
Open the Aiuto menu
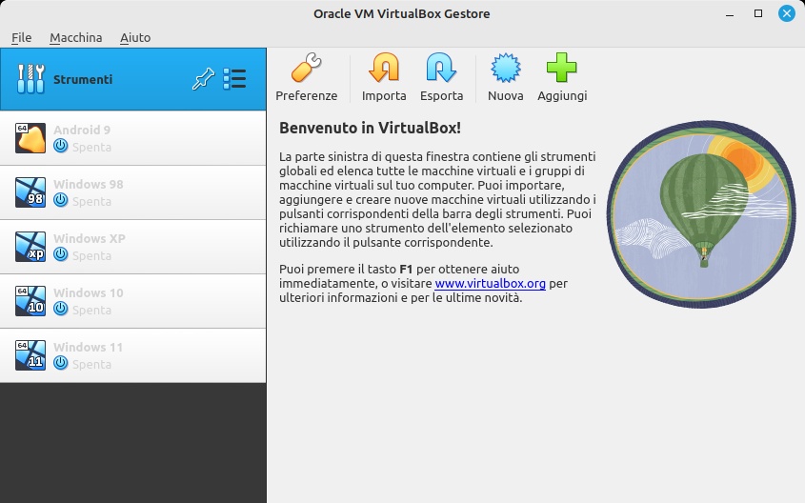tap(135, 37)
